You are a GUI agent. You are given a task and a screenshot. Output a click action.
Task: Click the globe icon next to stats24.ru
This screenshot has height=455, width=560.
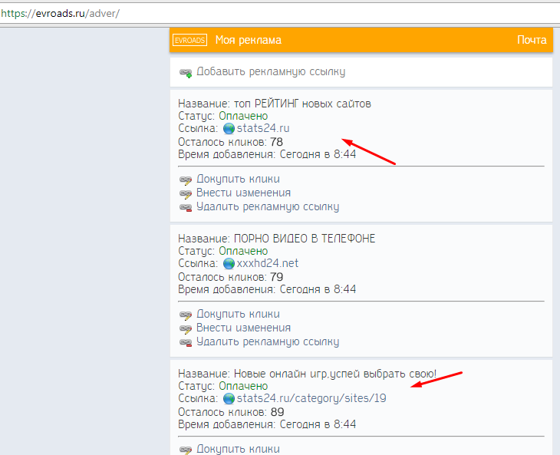[x=229, y=129]
